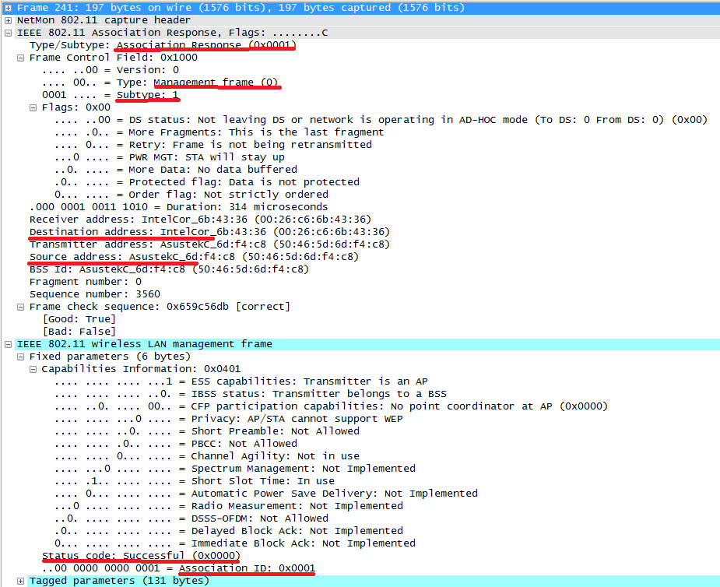Expand the Frame 241 tree node
720x587 pixels.
coord(8,8)
